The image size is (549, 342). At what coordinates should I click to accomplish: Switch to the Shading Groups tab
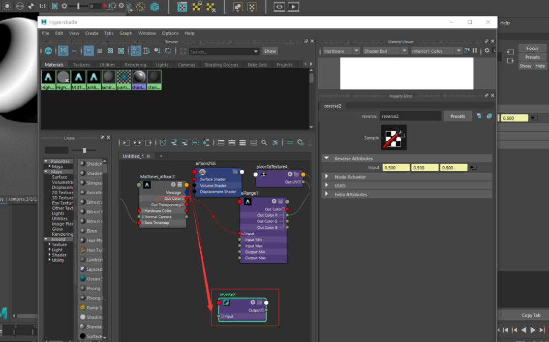click(x=221, y=65)
